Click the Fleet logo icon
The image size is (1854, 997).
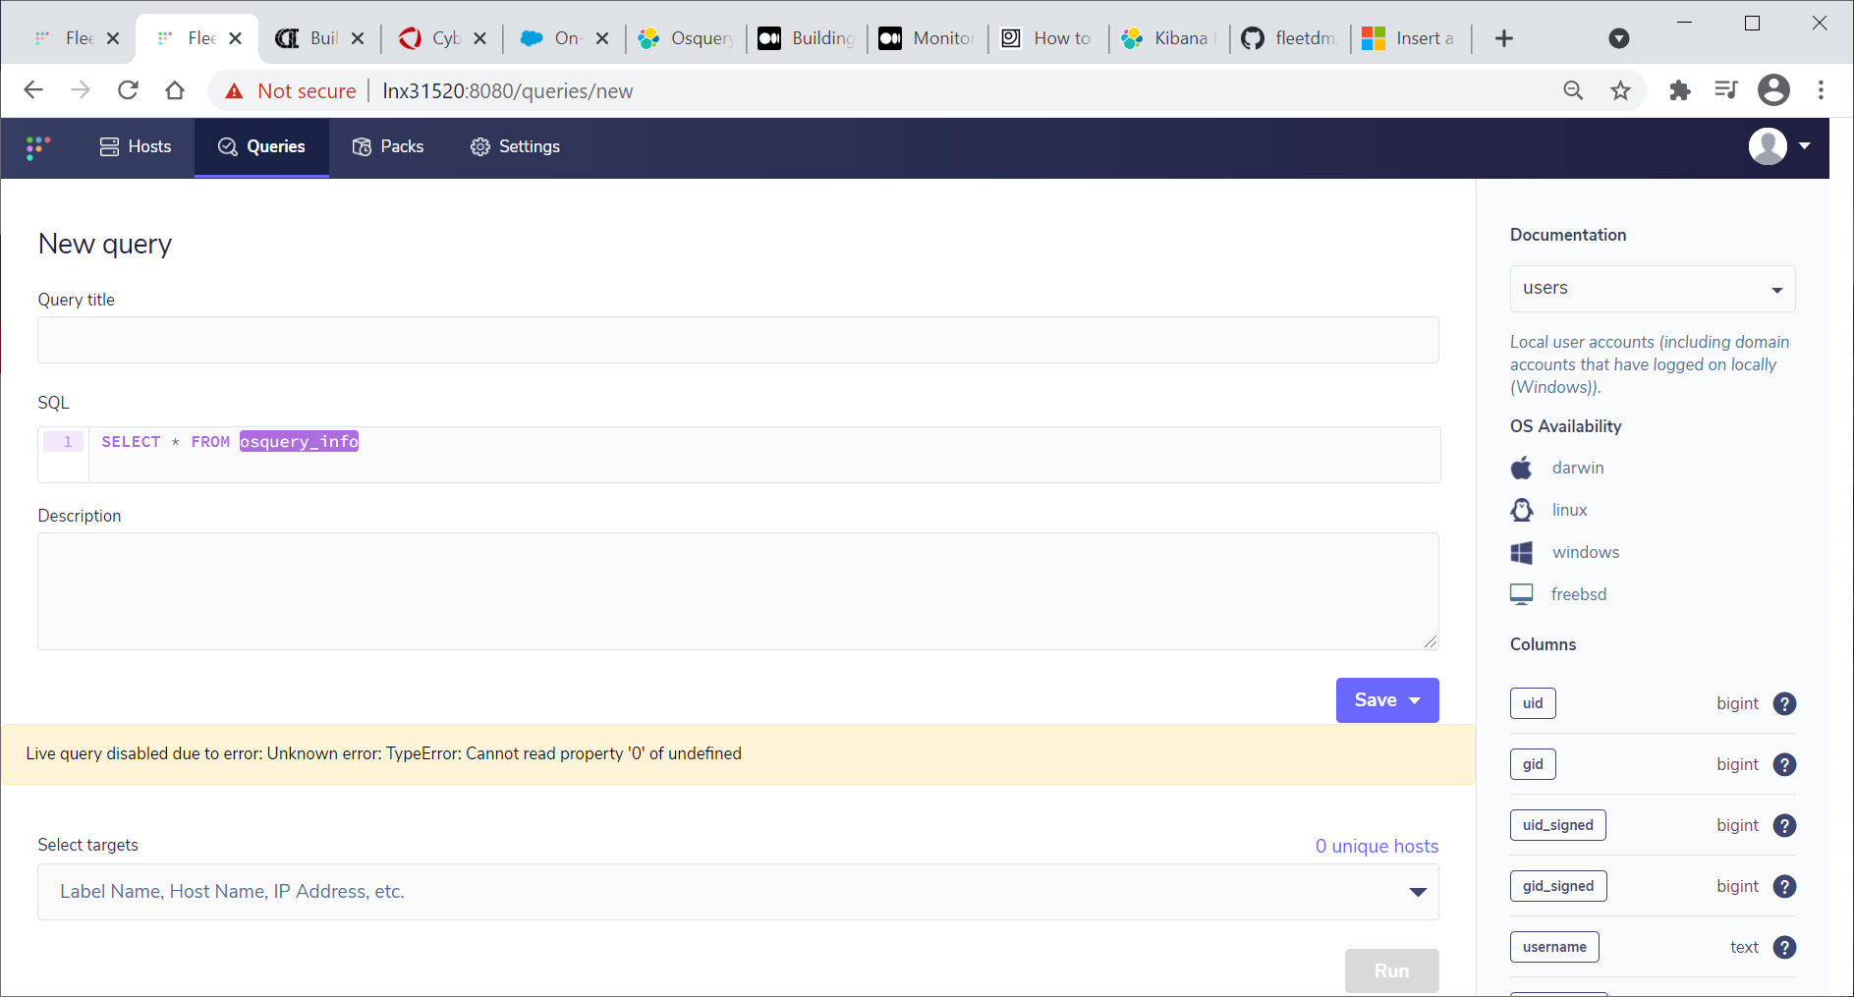click(x=37, y=147)
